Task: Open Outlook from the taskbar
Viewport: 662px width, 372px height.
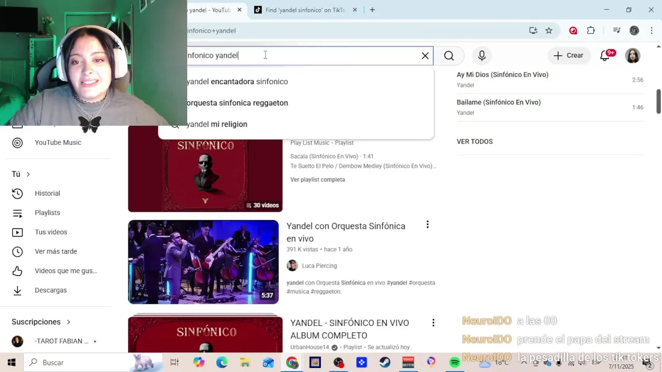Action: pos(268,363)
